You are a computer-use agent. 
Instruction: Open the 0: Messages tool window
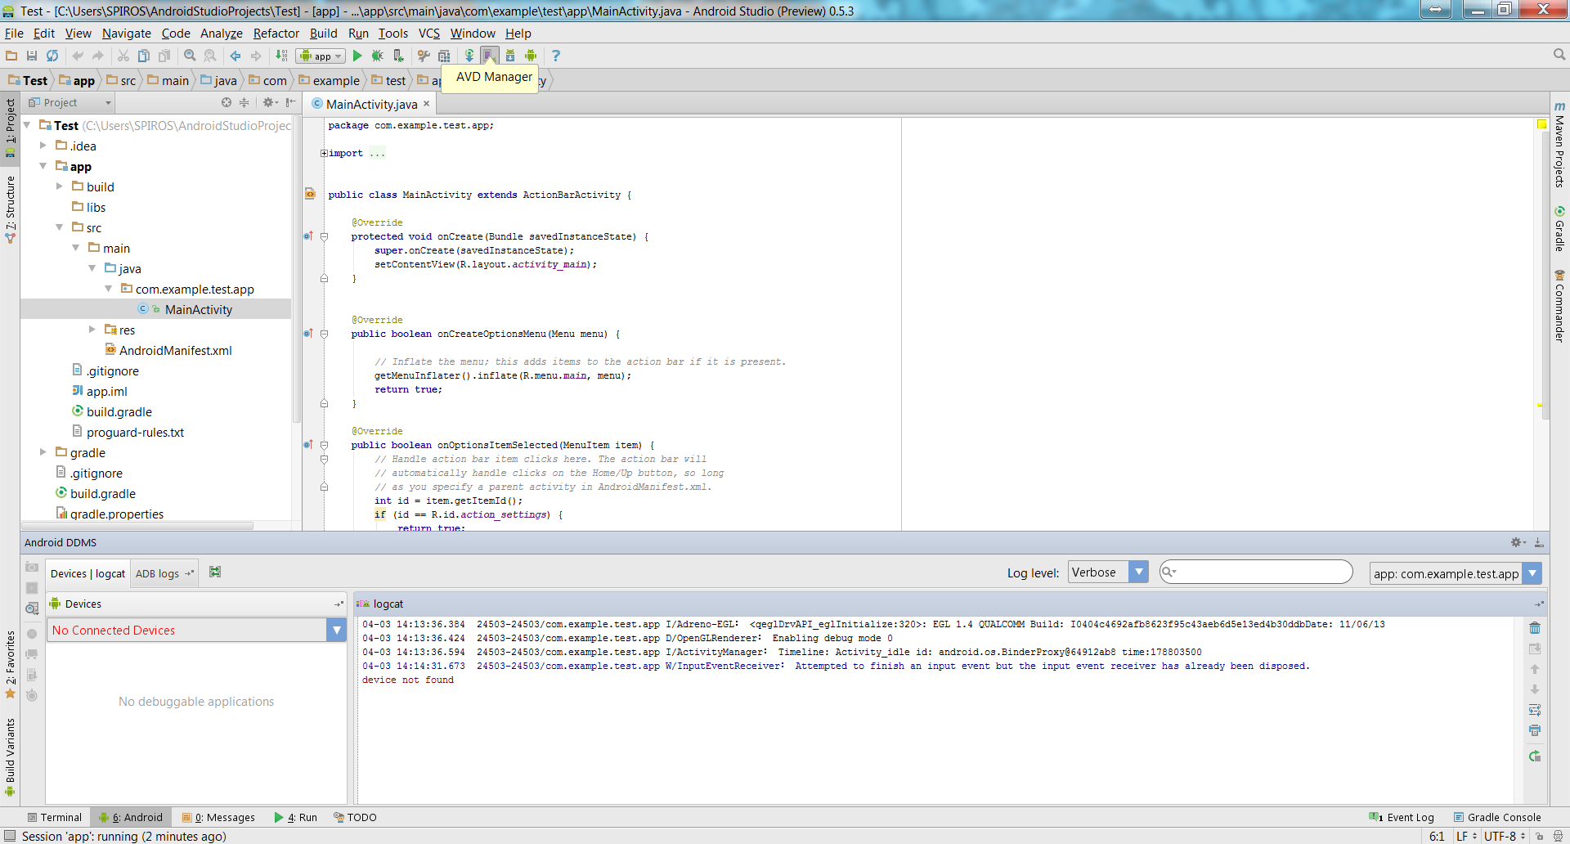tap(218, 817)
